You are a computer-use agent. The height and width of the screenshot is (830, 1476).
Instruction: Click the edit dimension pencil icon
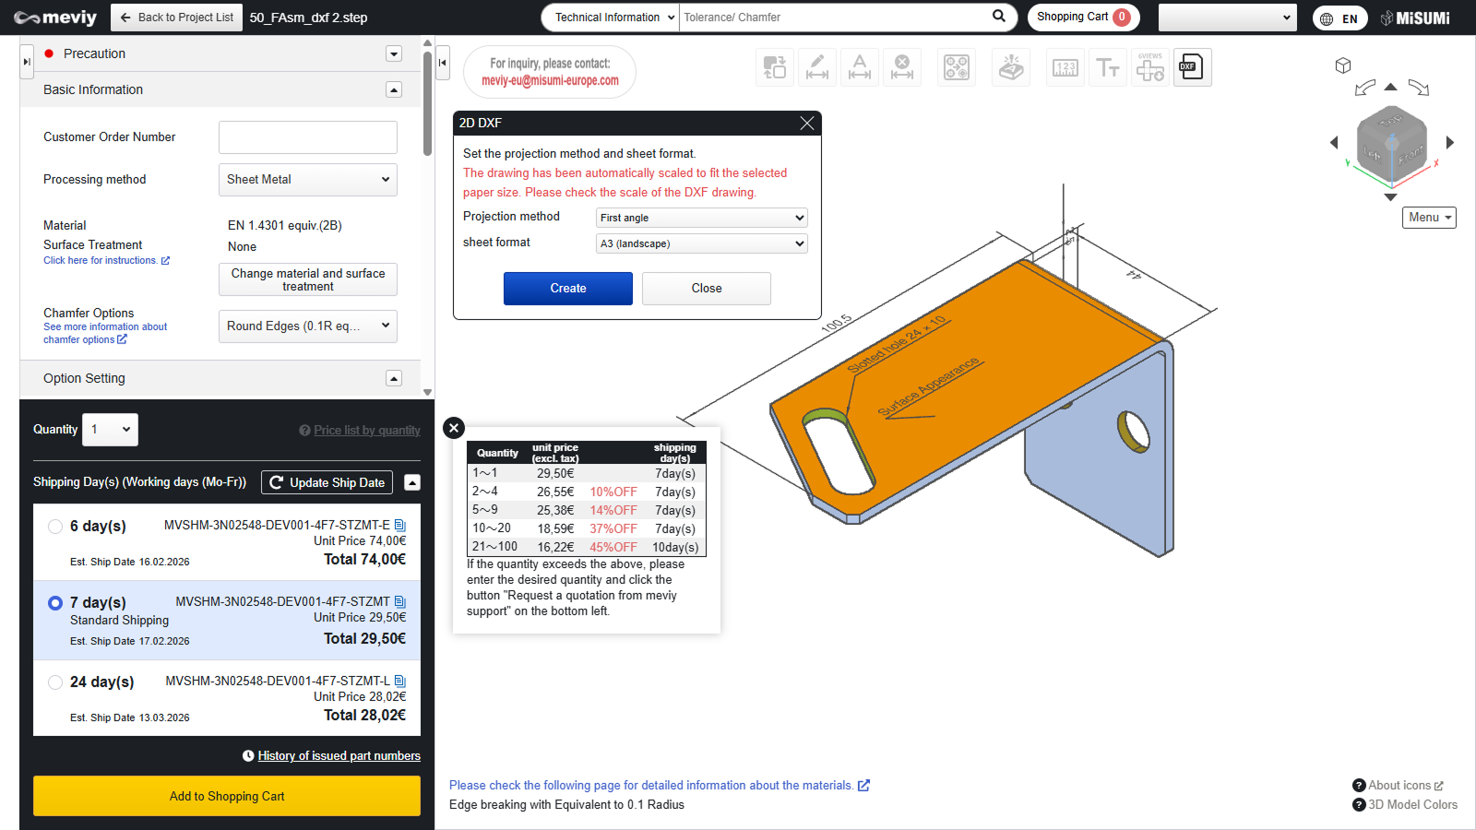tap(817, 67)
